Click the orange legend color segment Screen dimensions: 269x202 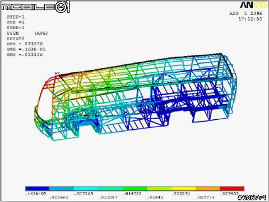coord(208,189)
